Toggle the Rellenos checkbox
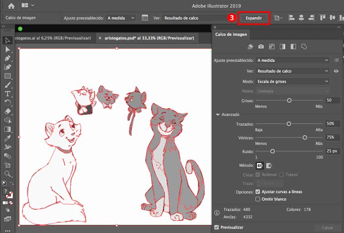 click(258, 175)
